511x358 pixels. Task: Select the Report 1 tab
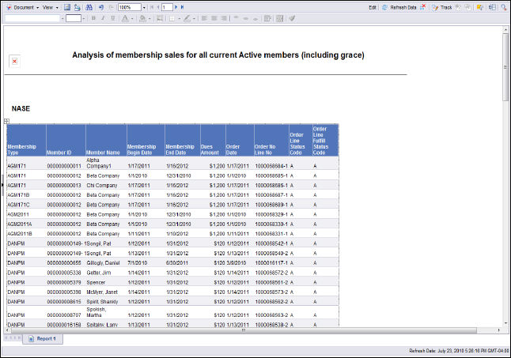pyautogui.click(x=42, y=337)
